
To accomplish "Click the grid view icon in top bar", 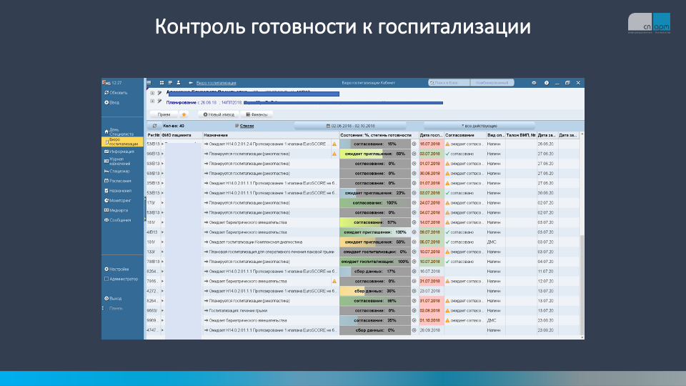I will pyautogui.click(x=162, y=83).
